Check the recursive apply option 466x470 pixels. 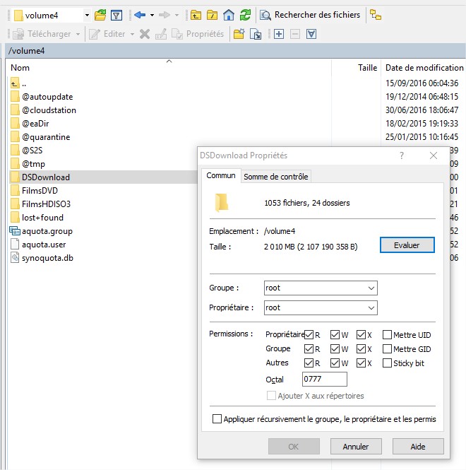[217, 419]
